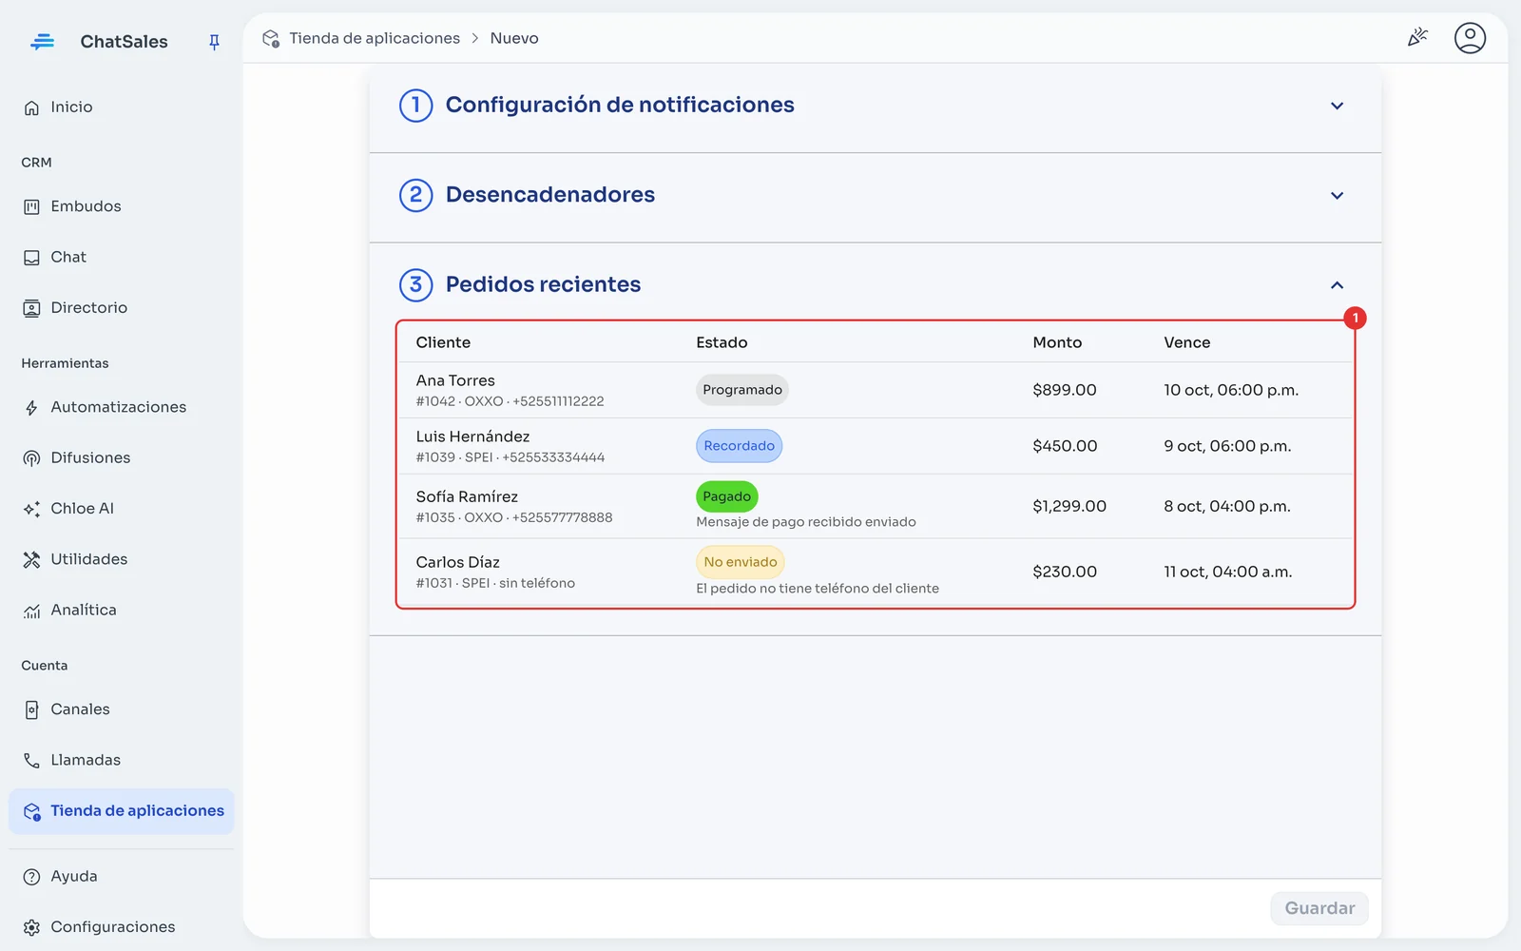Viewport: 1521px width, 951px height.
Task: Click the Analítica chart icon
Action: 31,611
